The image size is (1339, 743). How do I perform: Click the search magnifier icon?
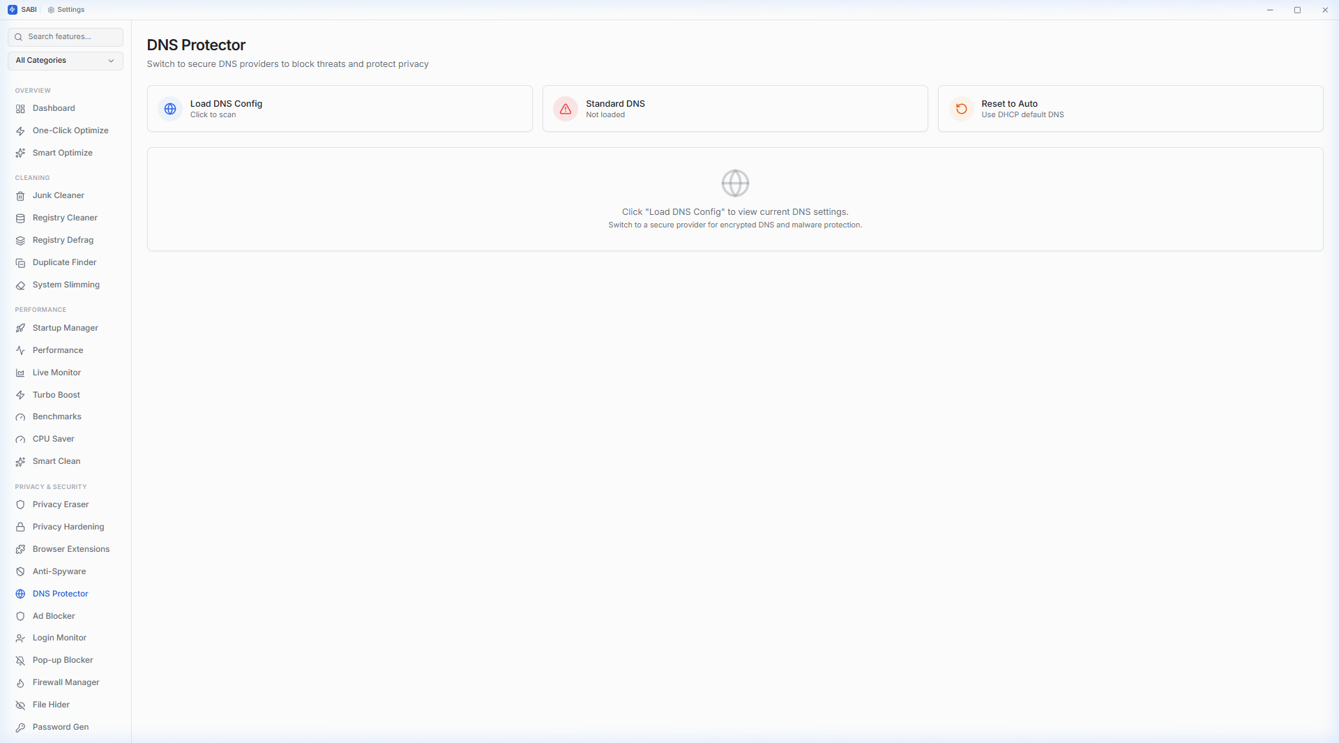[x=19, y=37]
